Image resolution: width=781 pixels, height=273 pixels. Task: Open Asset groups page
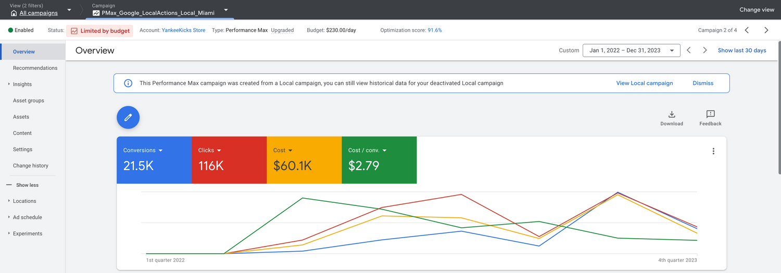[29, 101]
